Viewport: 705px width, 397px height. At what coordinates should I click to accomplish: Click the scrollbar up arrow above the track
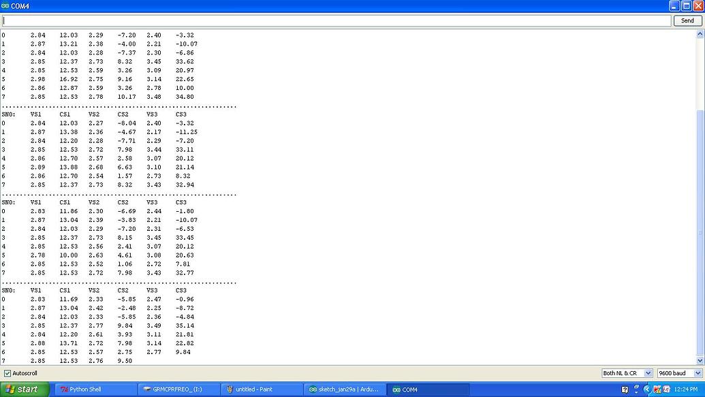(701, 32)
